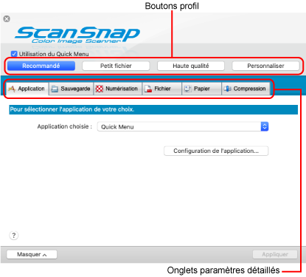The height and width of the screenshot is (277, 306).
Task: Open the Compression tab
Action: pos(246,89)
